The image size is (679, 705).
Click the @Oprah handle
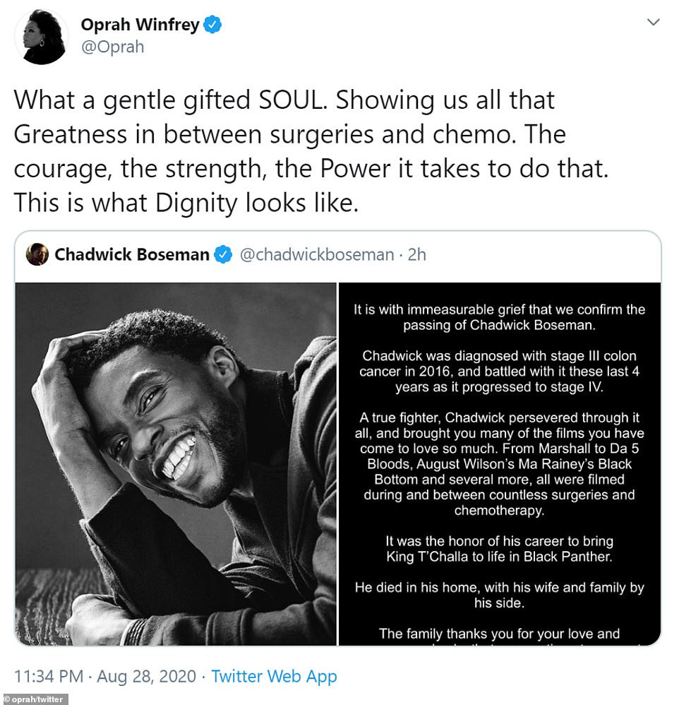pos(112,47)
